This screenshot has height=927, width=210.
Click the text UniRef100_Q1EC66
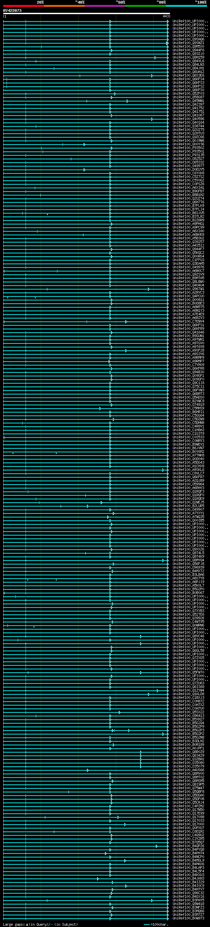pos(188,137)
